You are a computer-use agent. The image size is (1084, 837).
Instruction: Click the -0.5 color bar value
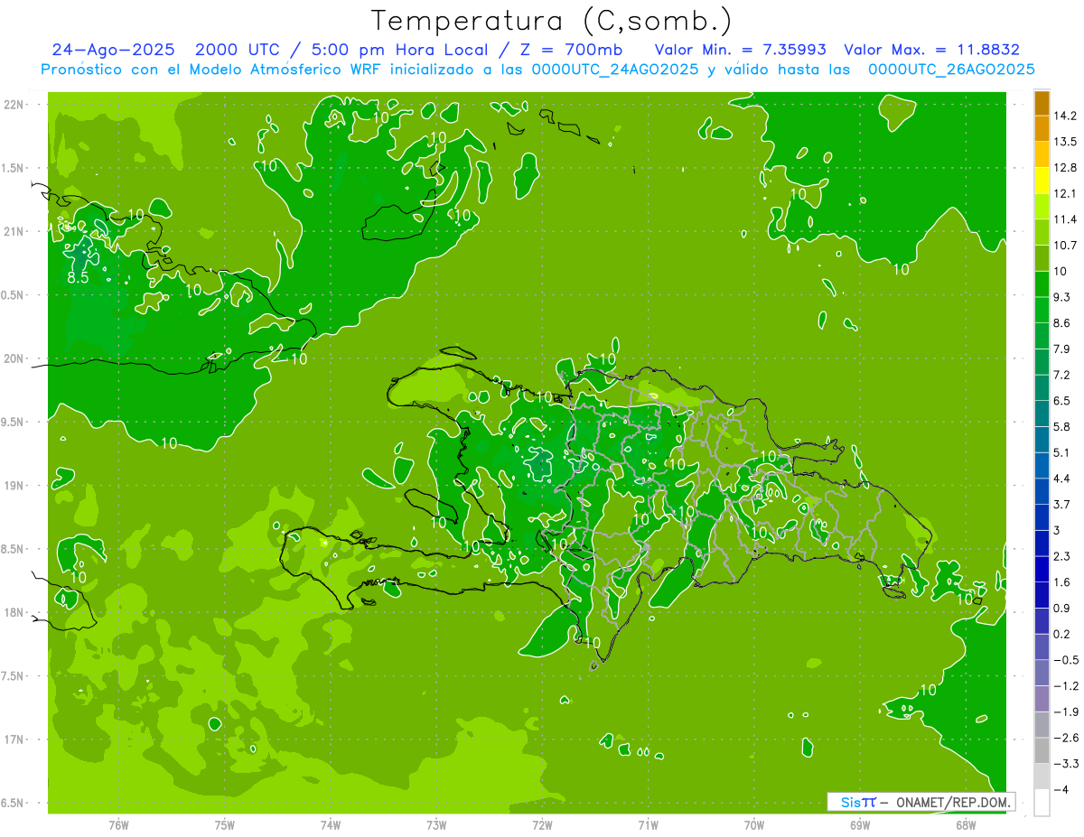[x=1066, y=660]
